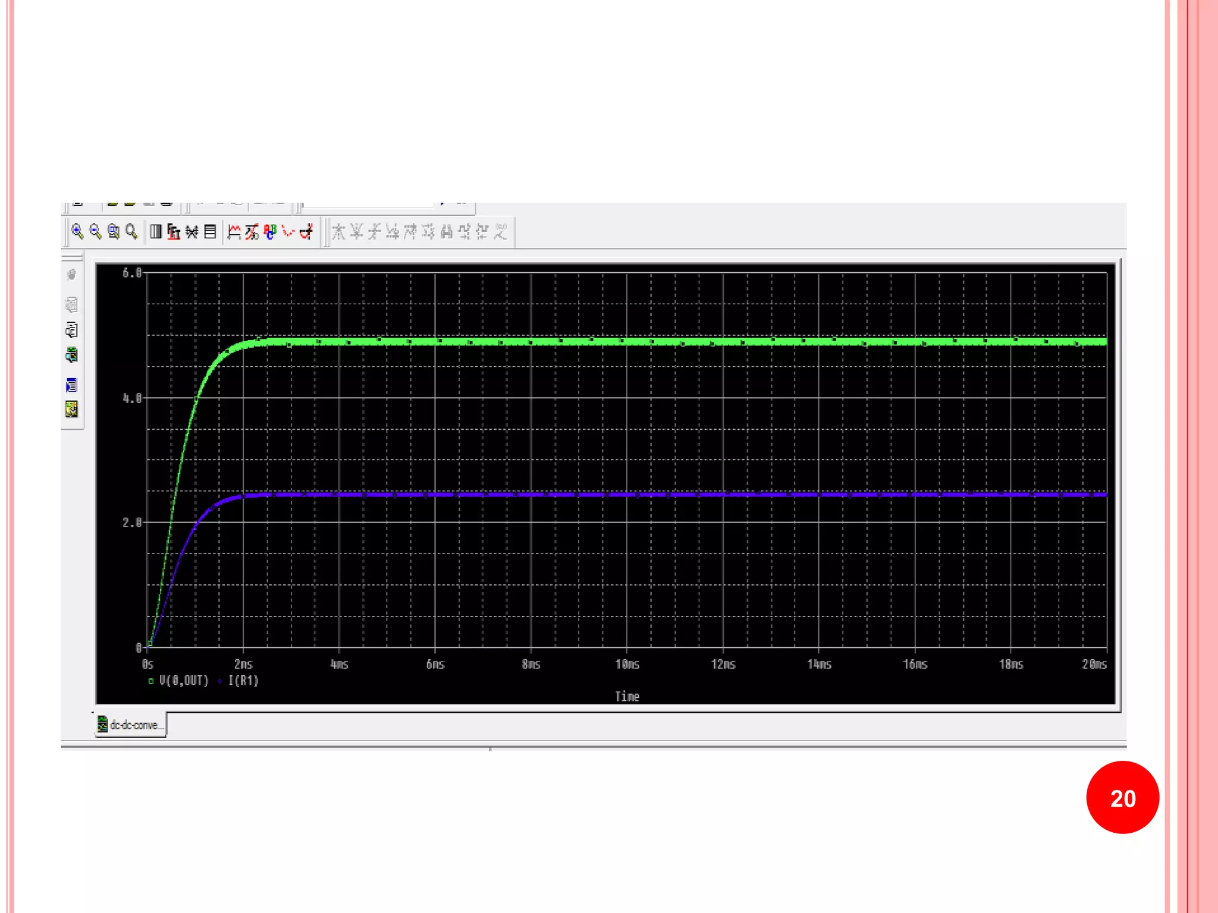Screen dimensions: 1218x913
Task: Click the Zoom Out magnifier icon
Action: 95,231
